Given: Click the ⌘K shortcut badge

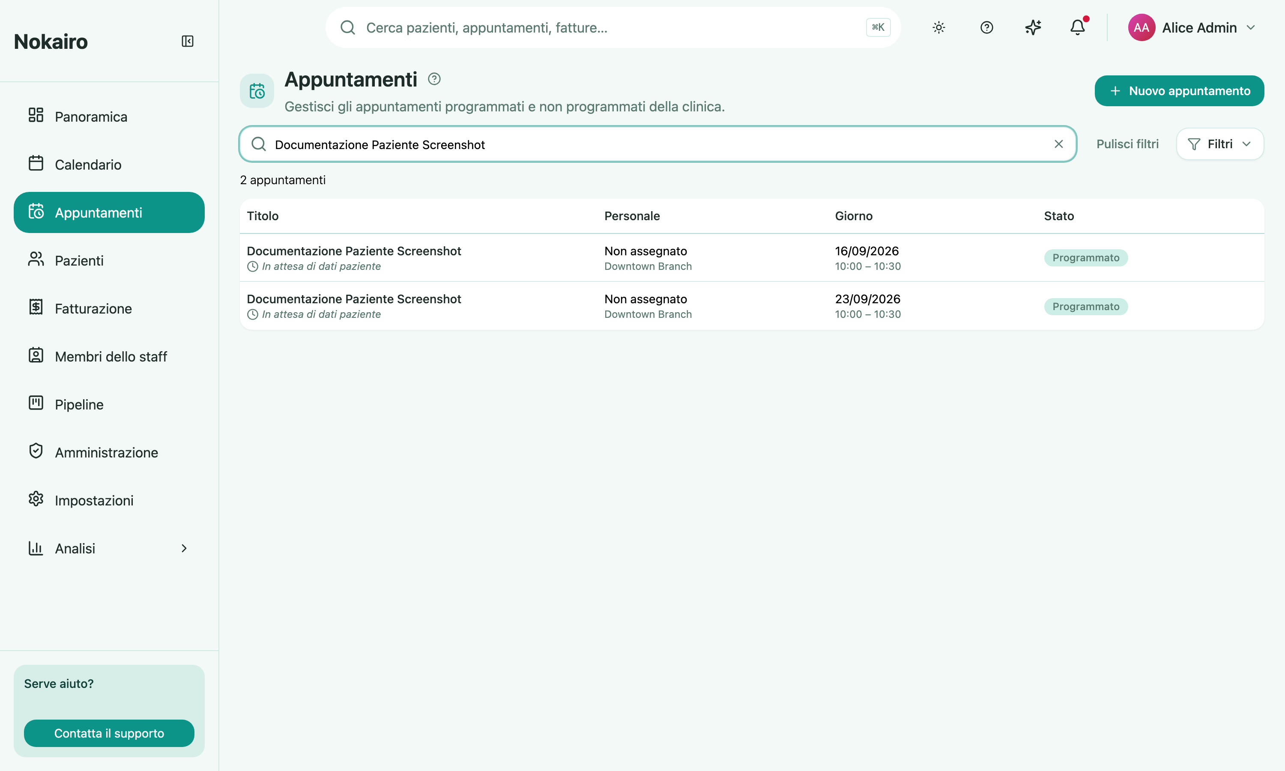Looking at the screenshot, I should tap(878, 27).
